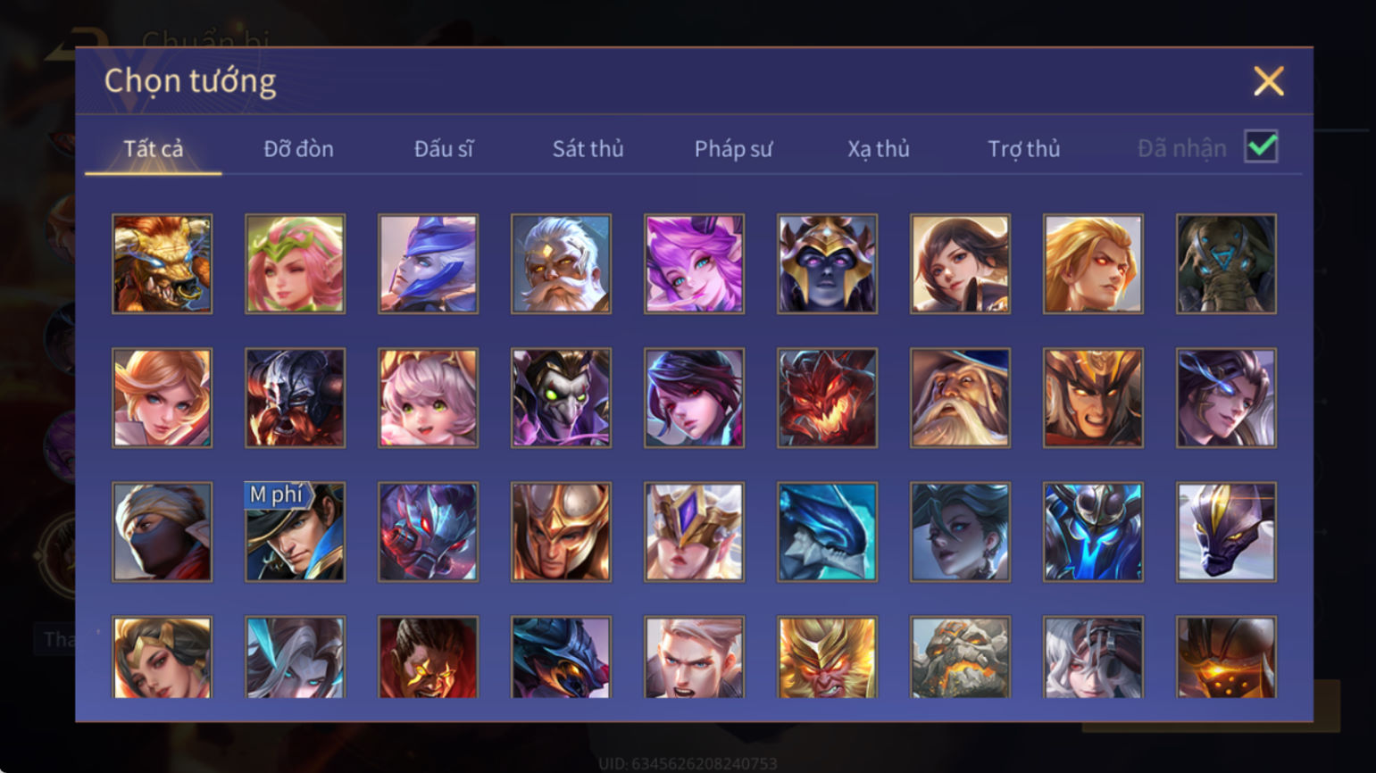Pick the elephant-headed hero portrait
The image size is (1376, 773).
1226,263
